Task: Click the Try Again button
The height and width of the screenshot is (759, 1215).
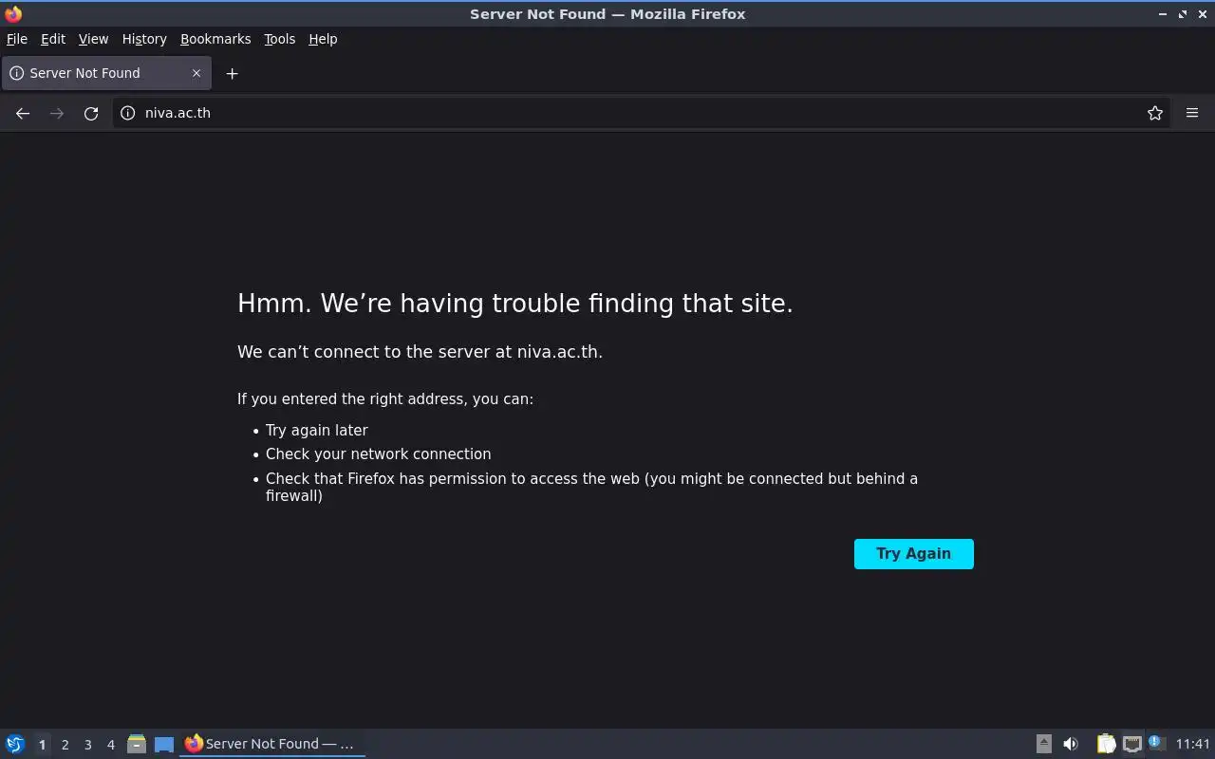Action: pos(914,554)
